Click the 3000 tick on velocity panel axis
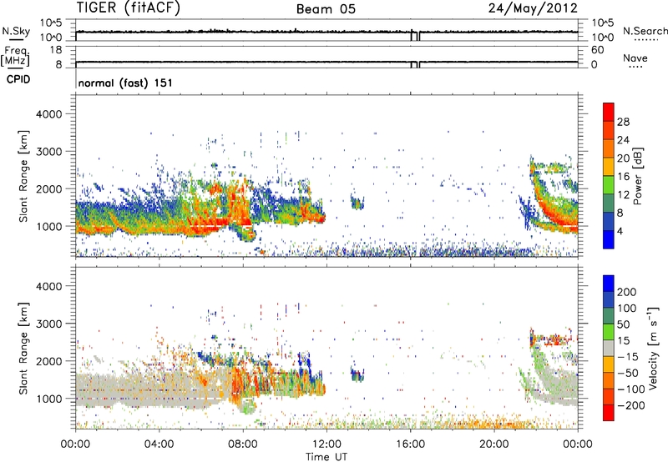Viewport: 668px width, 462px height. pyautogui.click(x=49, y=324)
